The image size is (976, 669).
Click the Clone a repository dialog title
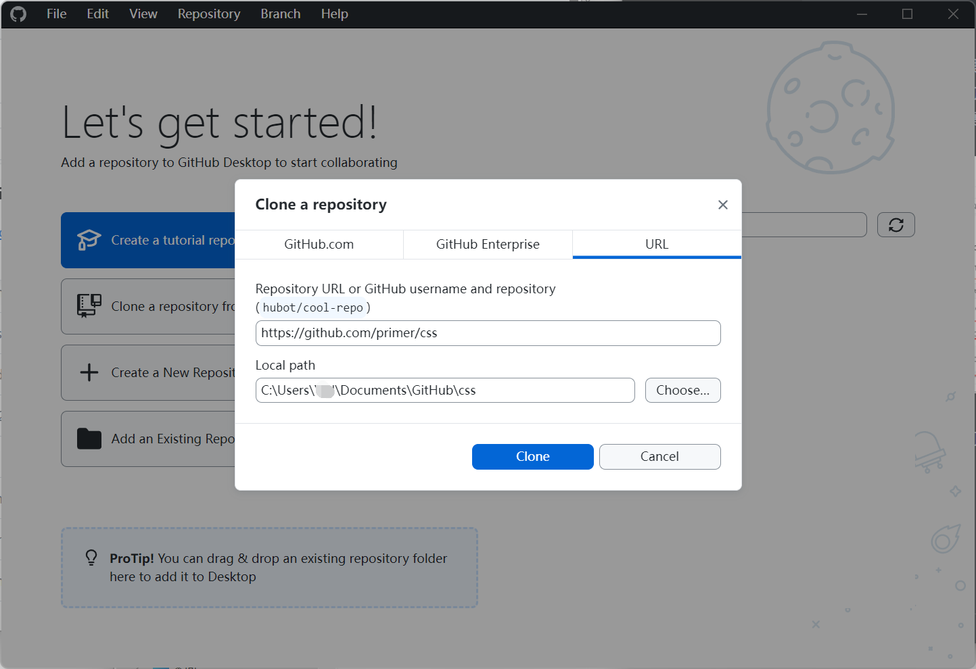click(321, 205)
